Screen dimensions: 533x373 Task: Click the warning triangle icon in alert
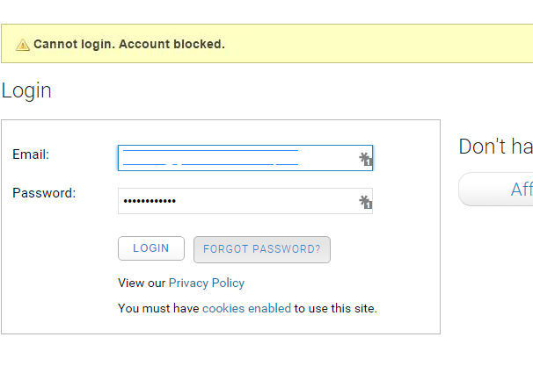23,45
